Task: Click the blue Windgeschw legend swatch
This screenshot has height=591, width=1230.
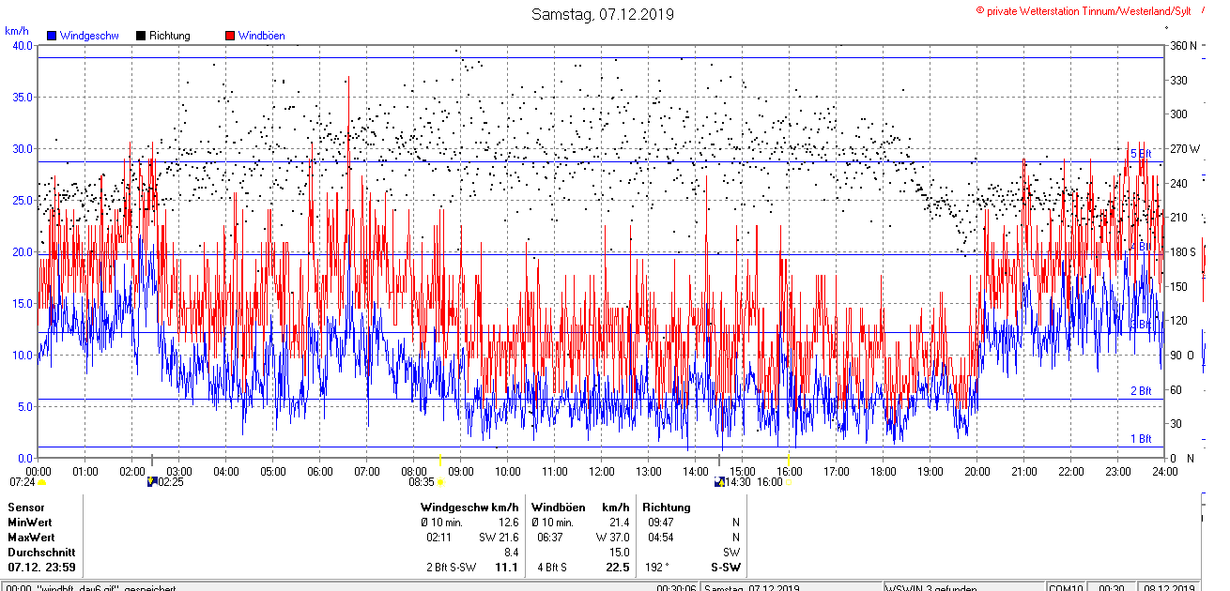Action: (52, 36)
